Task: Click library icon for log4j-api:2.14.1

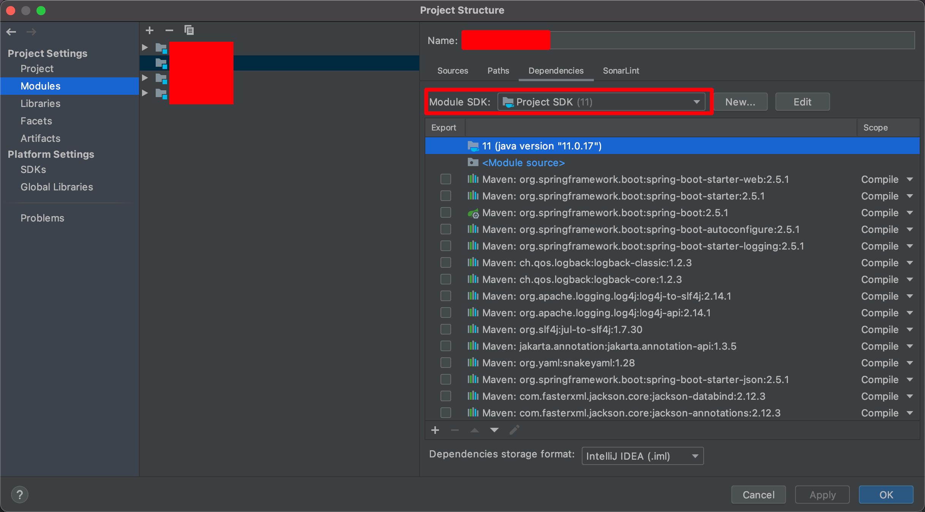Action: point(473,313)
